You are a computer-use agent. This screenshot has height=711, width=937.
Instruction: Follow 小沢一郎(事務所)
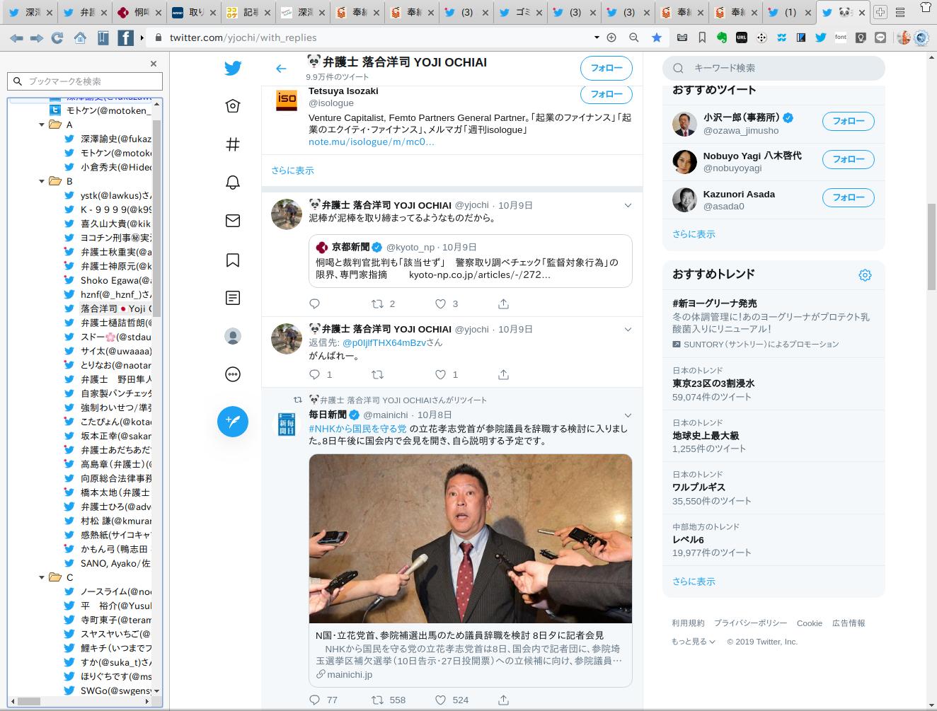click(848, 121)
